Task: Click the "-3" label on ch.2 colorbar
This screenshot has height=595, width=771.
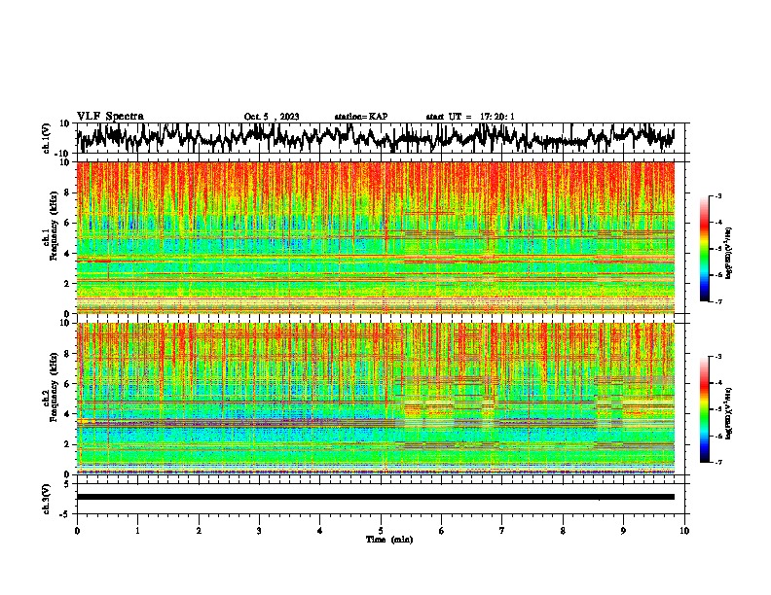Action: 717,357
